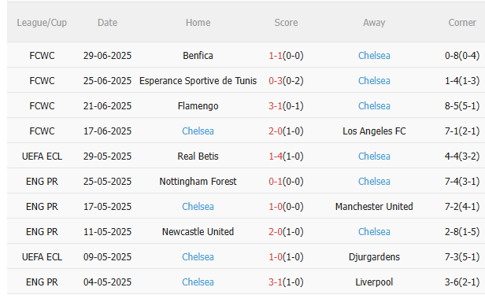Select the Score column header
The image size is (485, 302).
tap(286, 23)
